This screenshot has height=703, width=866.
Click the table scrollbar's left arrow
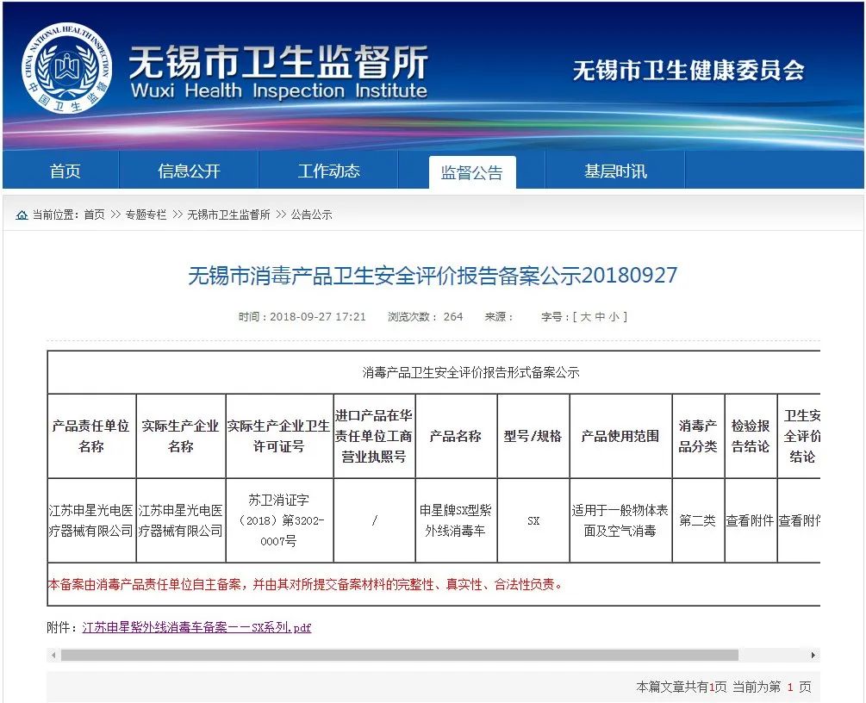pyautogui.click(x=53, y=655)
